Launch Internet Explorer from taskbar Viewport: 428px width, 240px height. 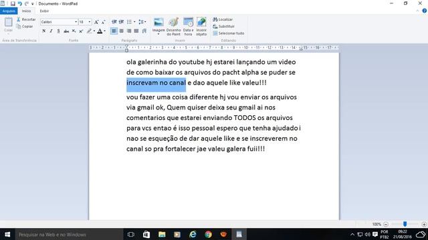(193, 234)
